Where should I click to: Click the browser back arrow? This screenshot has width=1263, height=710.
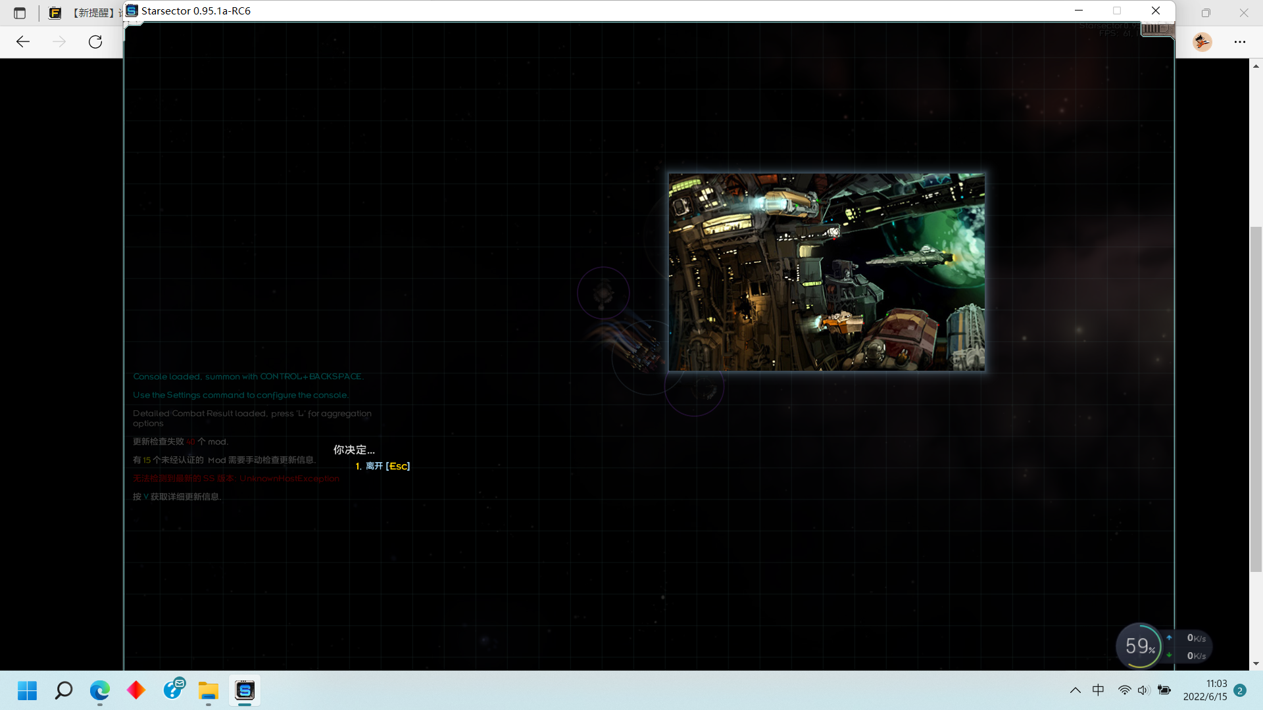point(23,42)
